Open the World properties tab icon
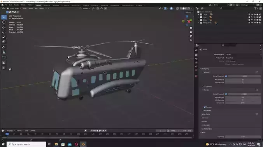The image size is (263, 147). click(x=196, y=70)
